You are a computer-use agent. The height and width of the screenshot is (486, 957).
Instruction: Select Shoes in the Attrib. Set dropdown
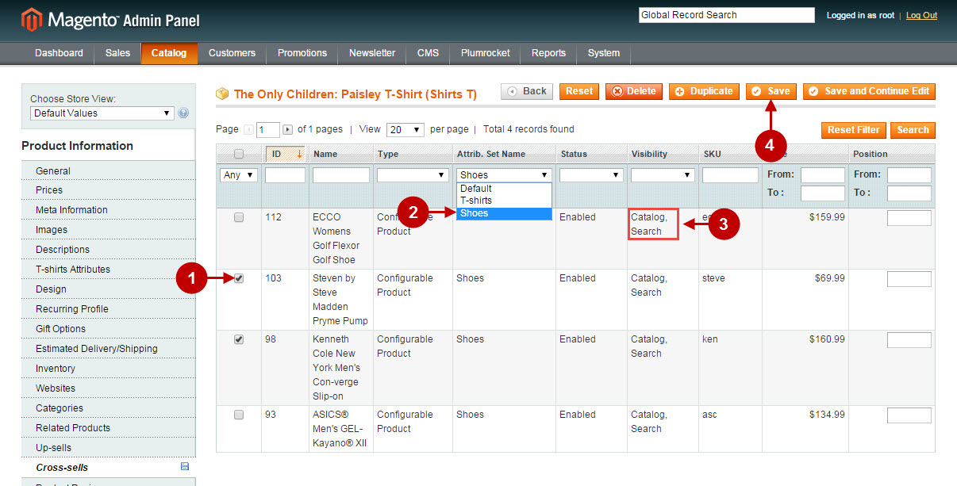click(504, 213)
